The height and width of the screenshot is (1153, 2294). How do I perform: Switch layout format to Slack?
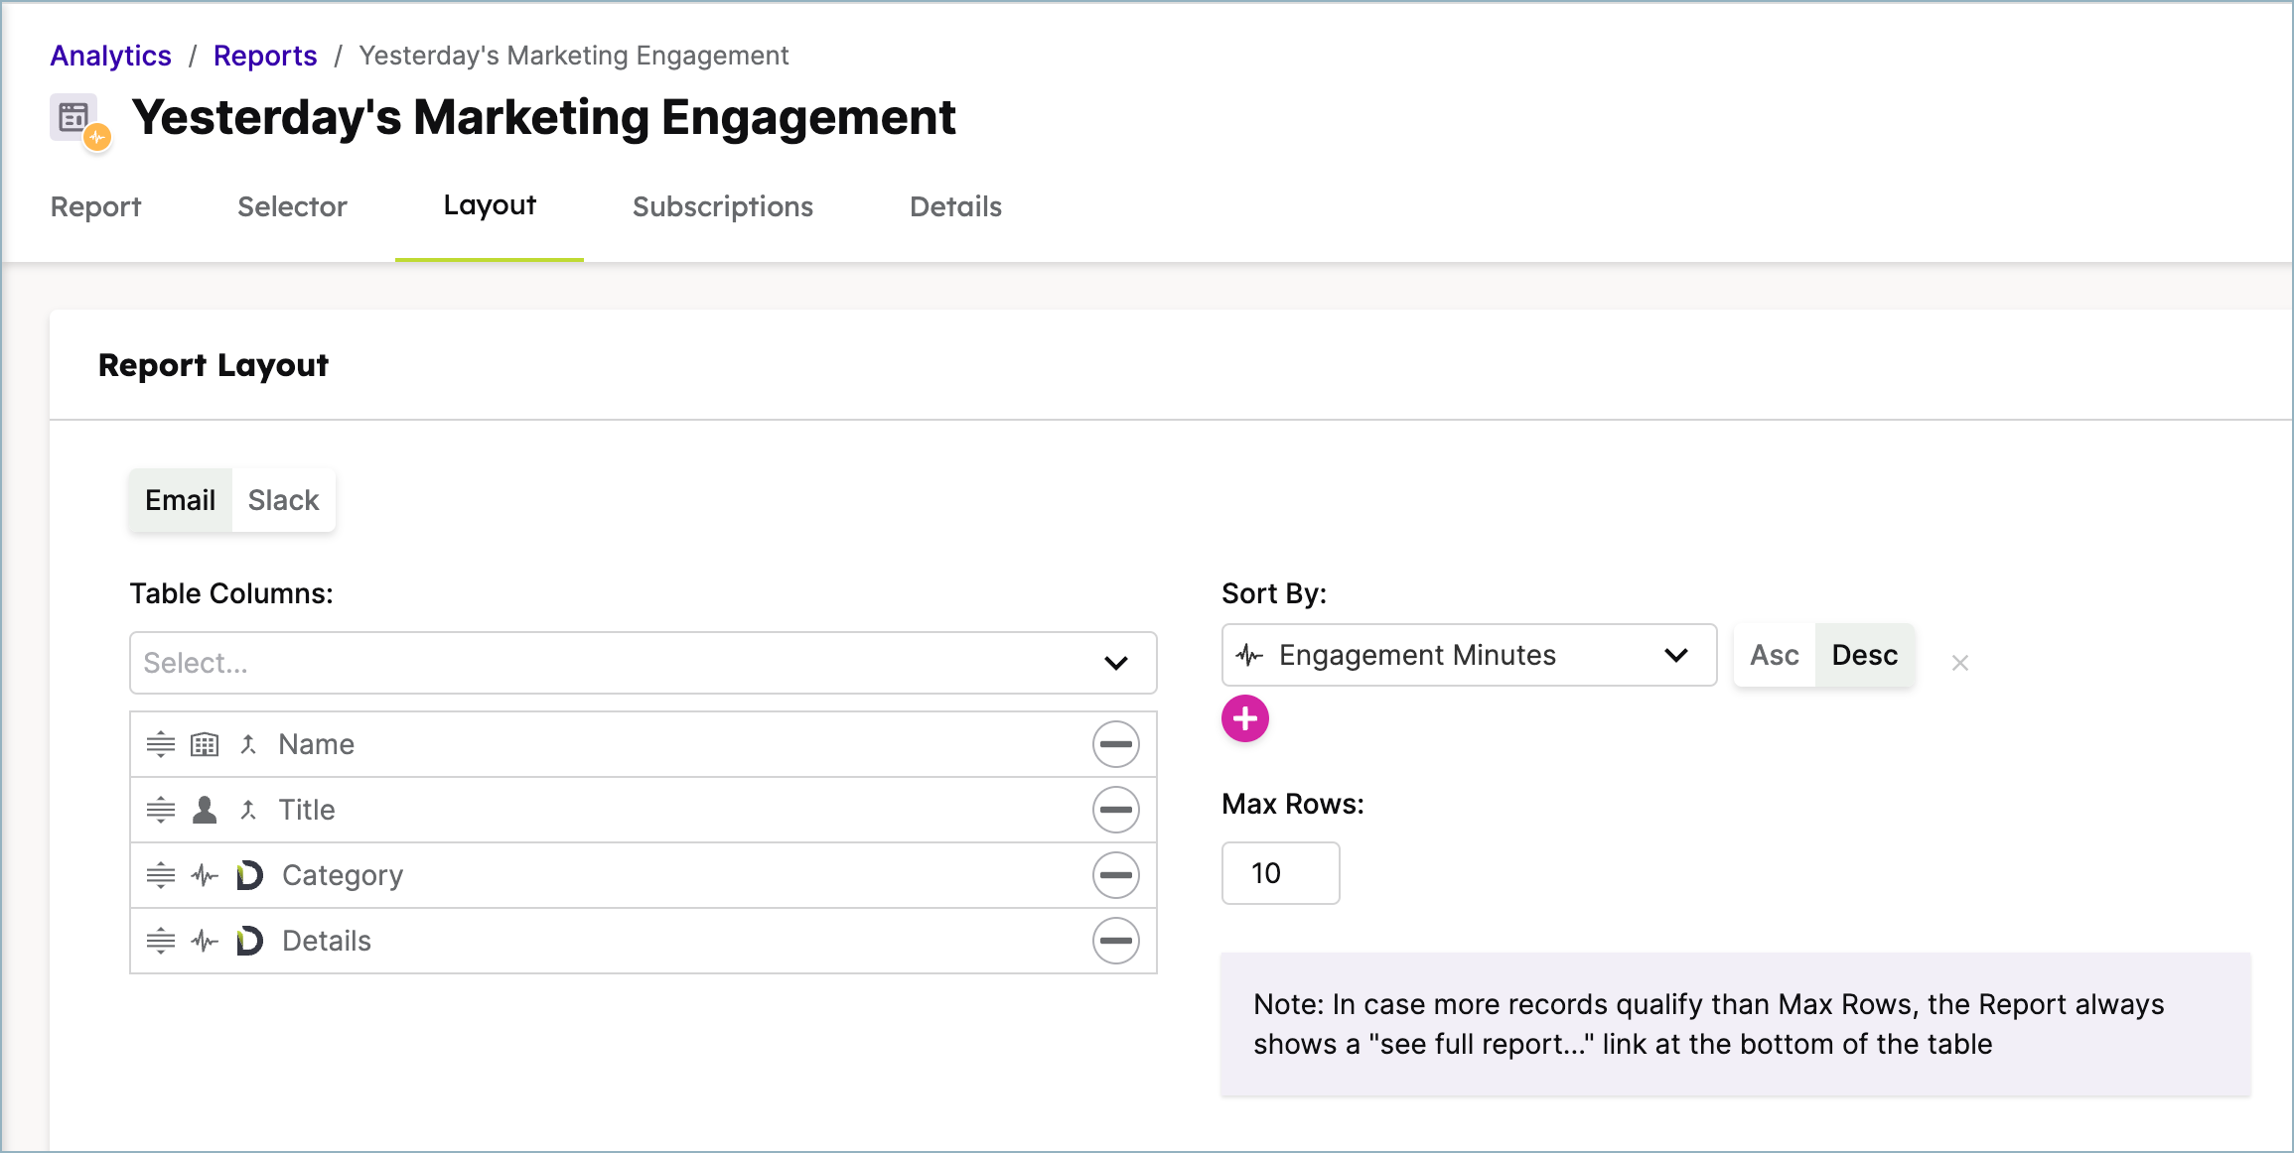(x=283, y=500)
